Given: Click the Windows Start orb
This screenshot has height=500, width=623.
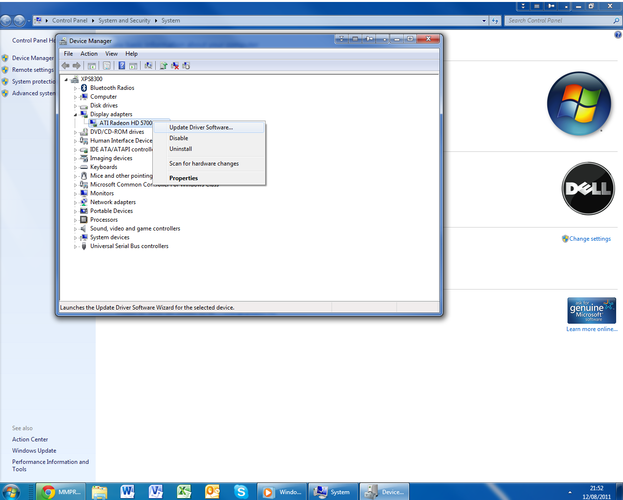Looking at the screenshot, I should click(x=11, y=492).
